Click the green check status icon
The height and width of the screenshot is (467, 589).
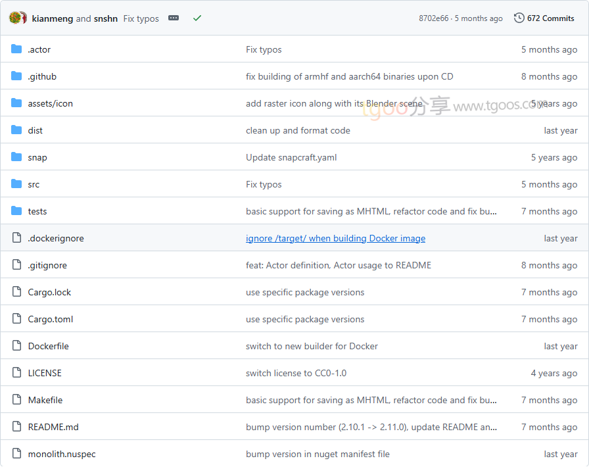point(197,18)
